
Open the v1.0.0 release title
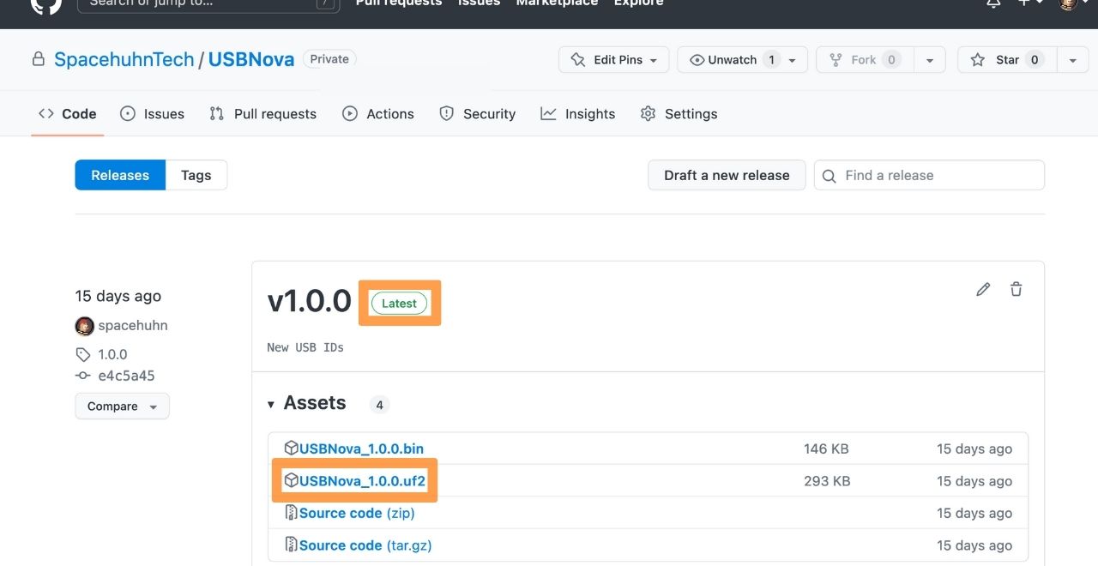click(310, 301)
